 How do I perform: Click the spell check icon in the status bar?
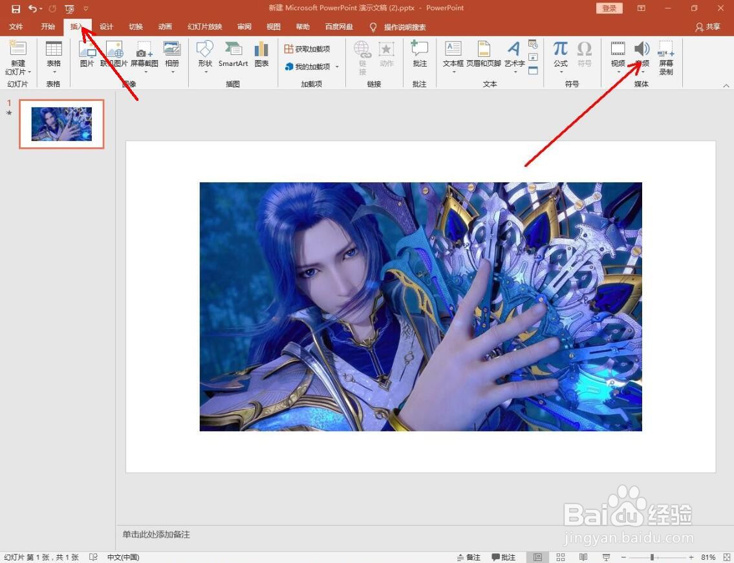click(x=93, y=557)
